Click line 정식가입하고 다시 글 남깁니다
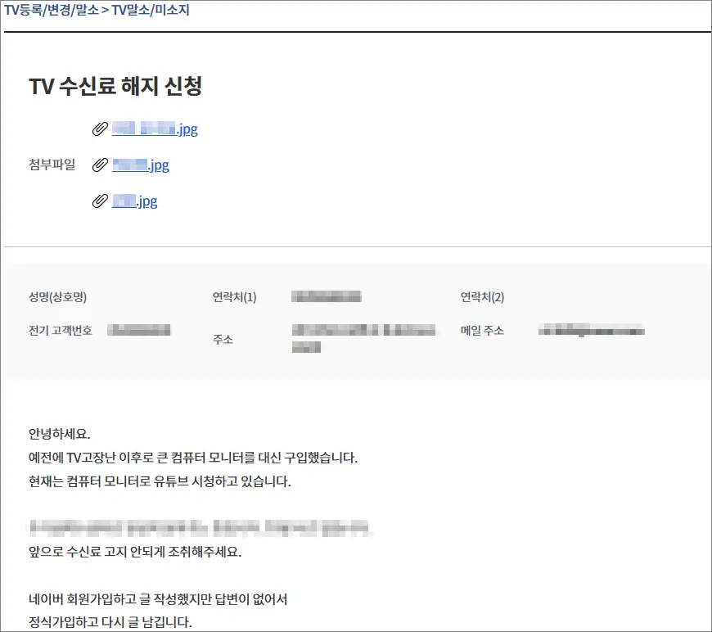712x632 pixels. [x=110, y=622]
